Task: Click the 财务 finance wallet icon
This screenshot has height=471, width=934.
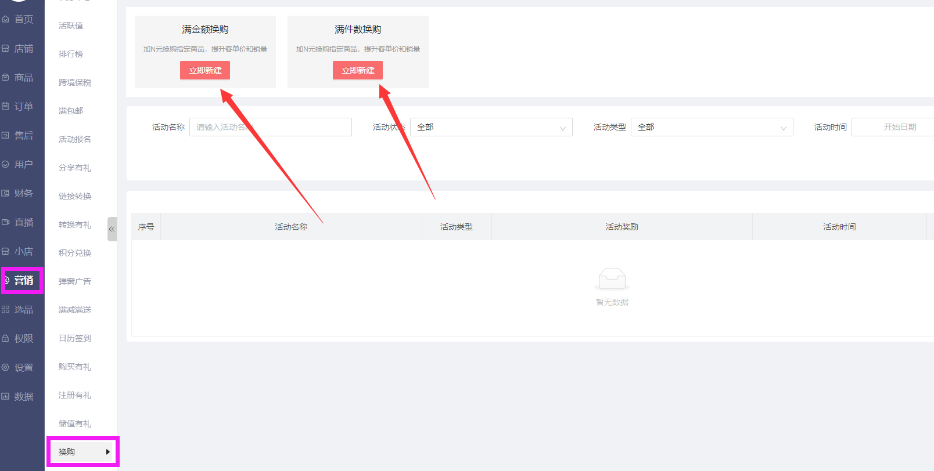Action: [6, 194]
